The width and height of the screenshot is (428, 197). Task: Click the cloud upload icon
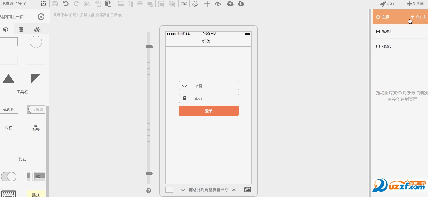pyautogui.click(x=231, y=4)
